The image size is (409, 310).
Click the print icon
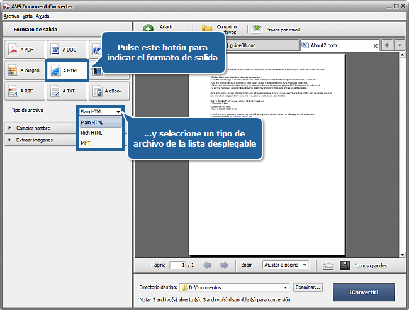328,265
